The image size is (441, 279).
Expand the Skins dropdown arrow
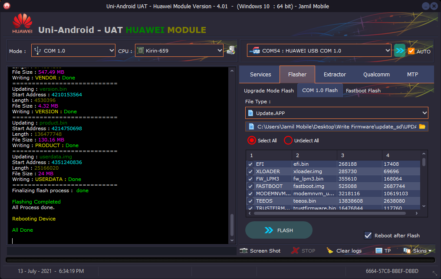point(430,251)
